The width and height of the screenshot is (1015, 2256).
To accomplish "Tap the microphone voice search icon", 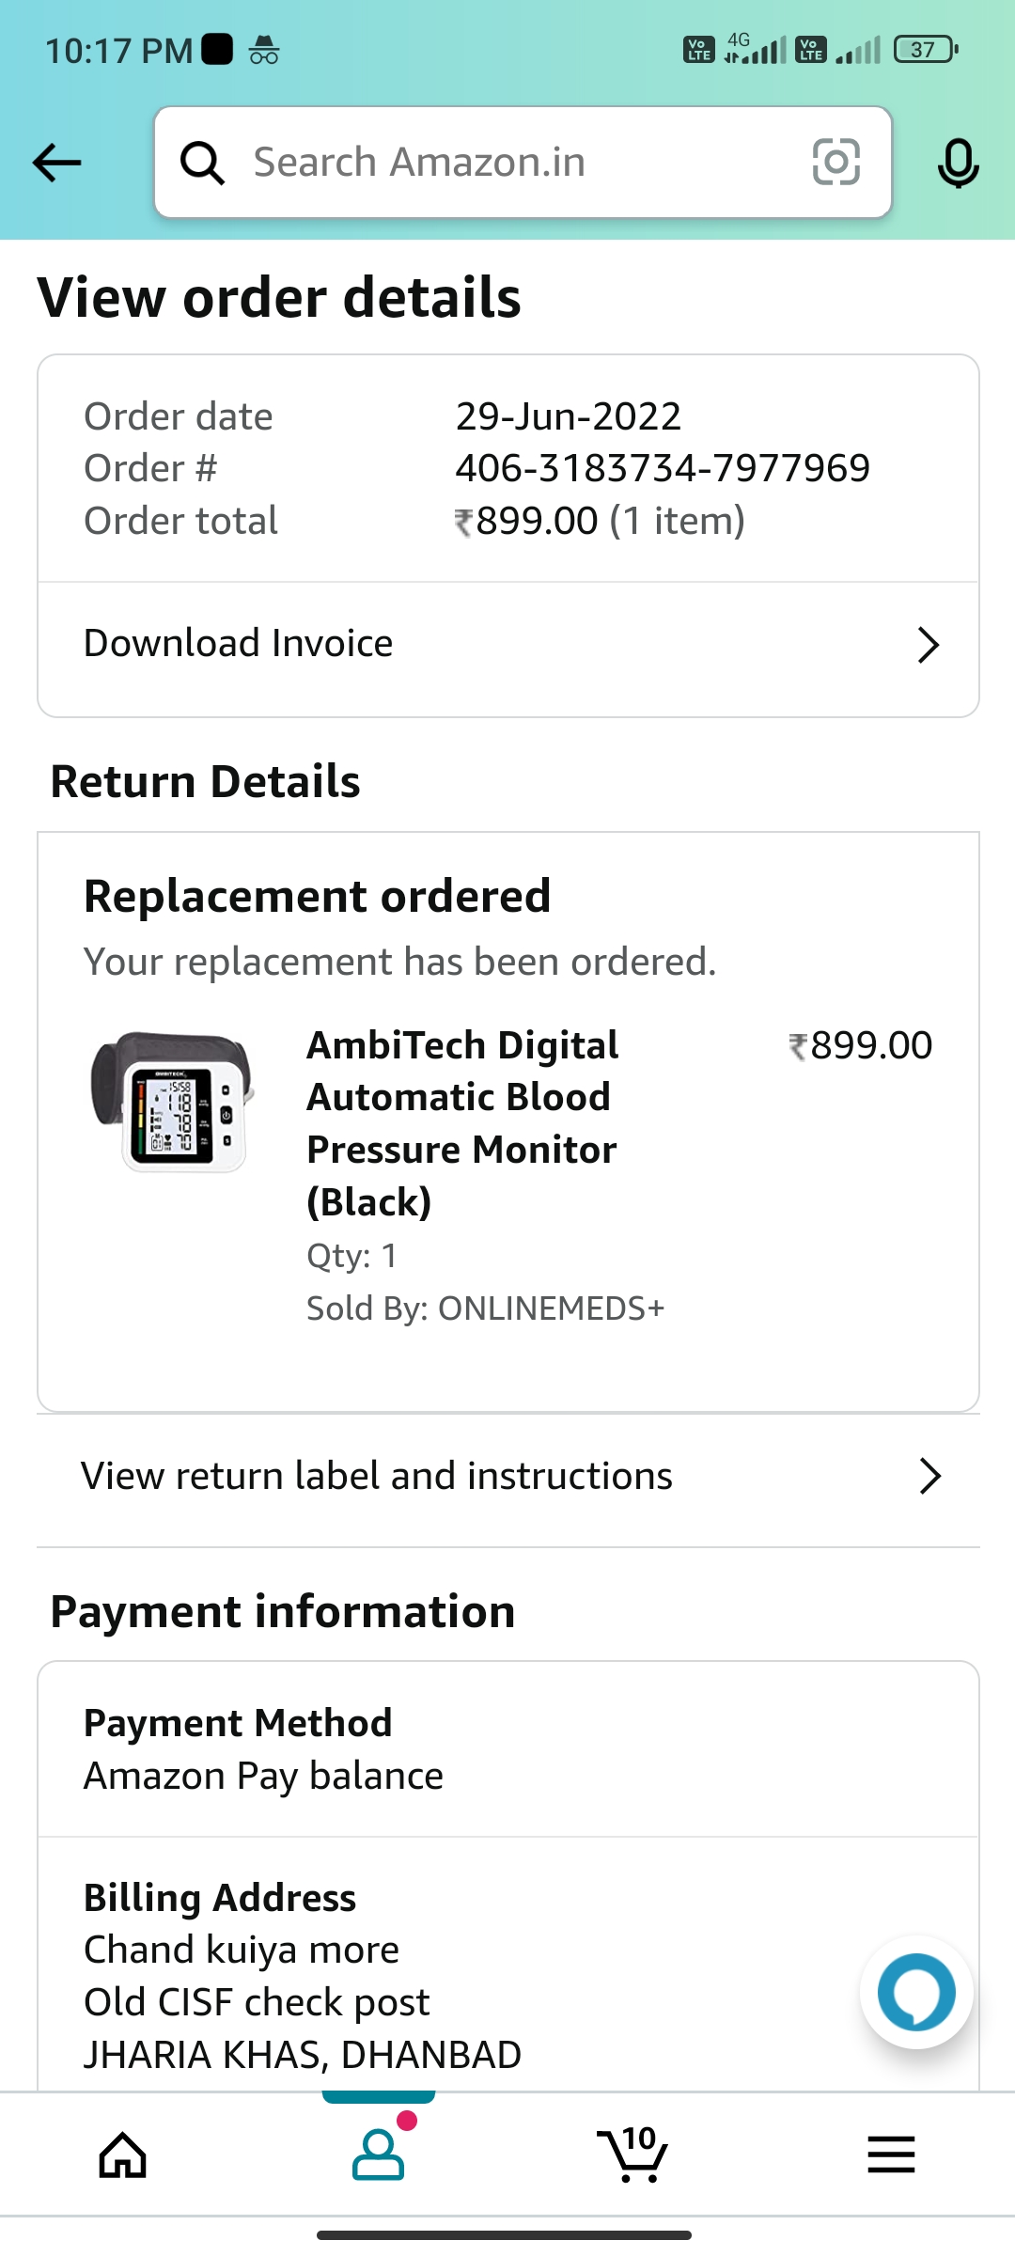I will (958, 163).
